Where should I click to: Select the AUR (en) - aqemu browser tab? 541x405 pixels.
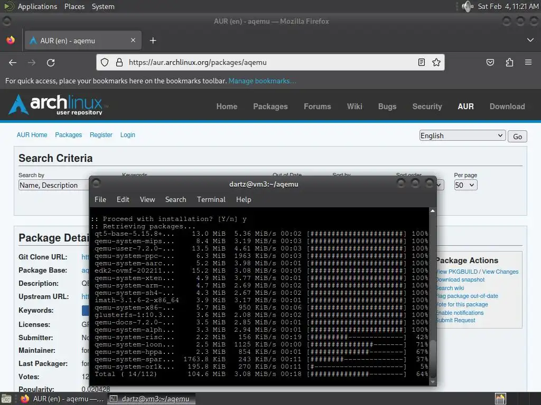83,40
